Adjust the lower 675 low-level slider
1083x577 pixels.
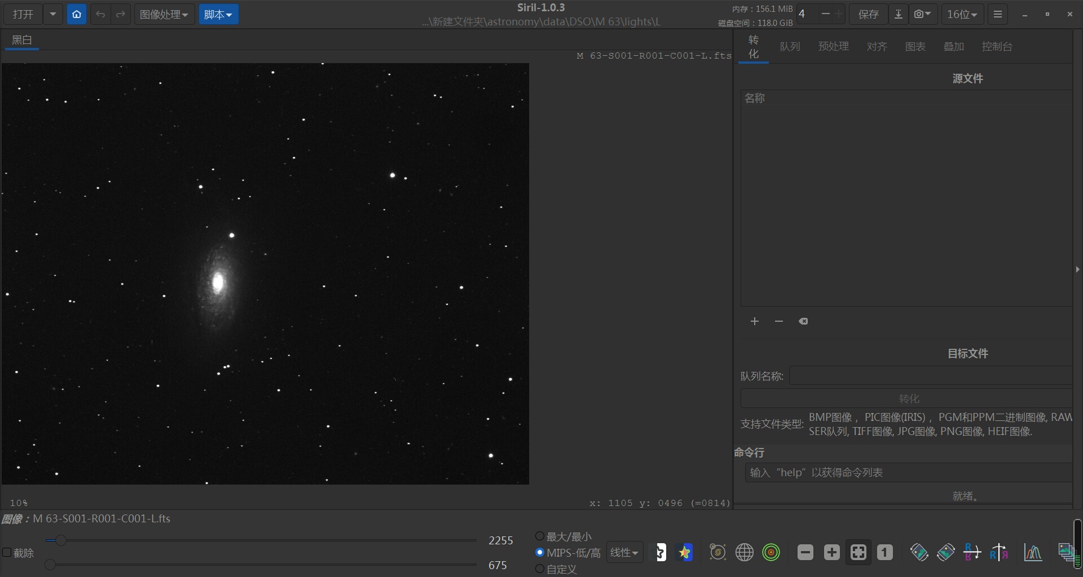coord(50,565)
